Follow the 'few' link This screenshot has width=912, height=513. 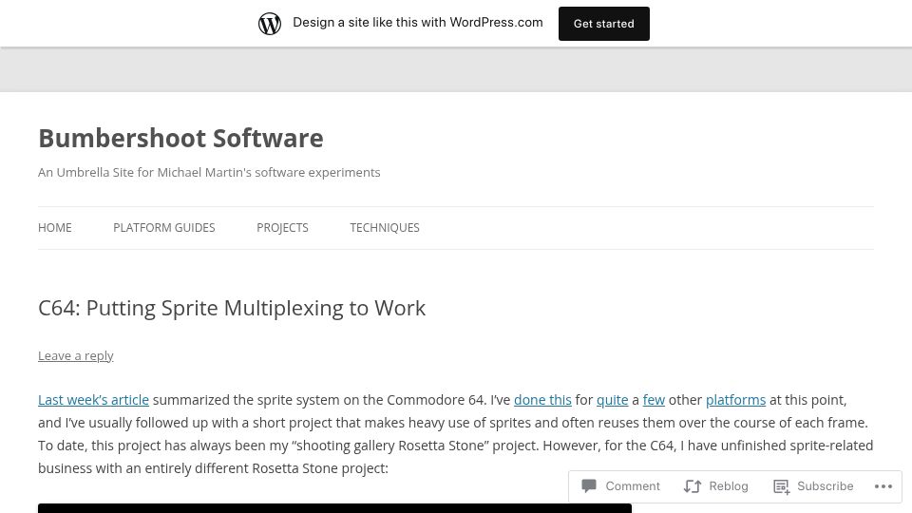coord(654,400)
